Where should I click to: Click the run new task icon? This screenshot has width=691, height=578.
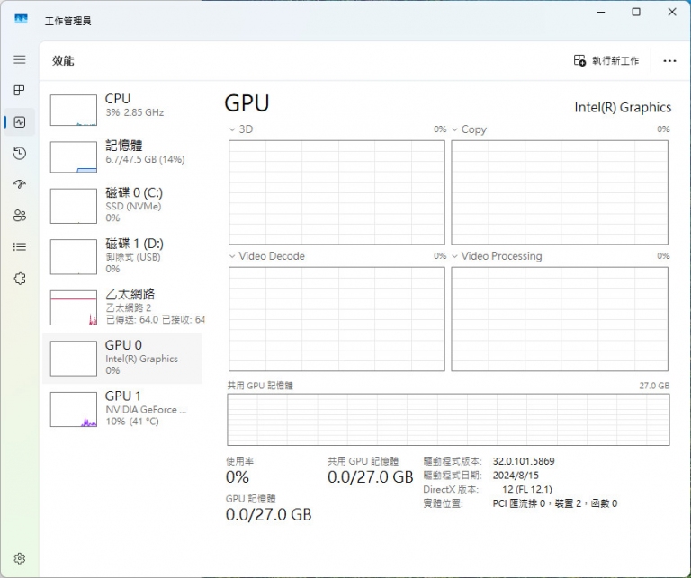pos(579,60)
